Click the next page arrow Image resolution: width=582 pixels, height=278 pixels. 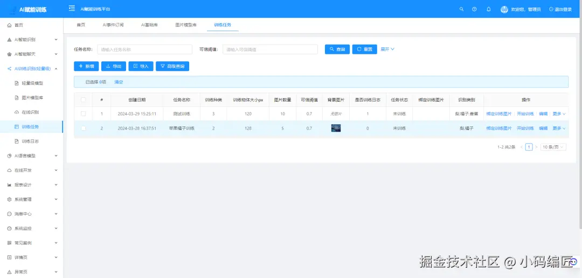pyautogui.click(x=536, y=147)
